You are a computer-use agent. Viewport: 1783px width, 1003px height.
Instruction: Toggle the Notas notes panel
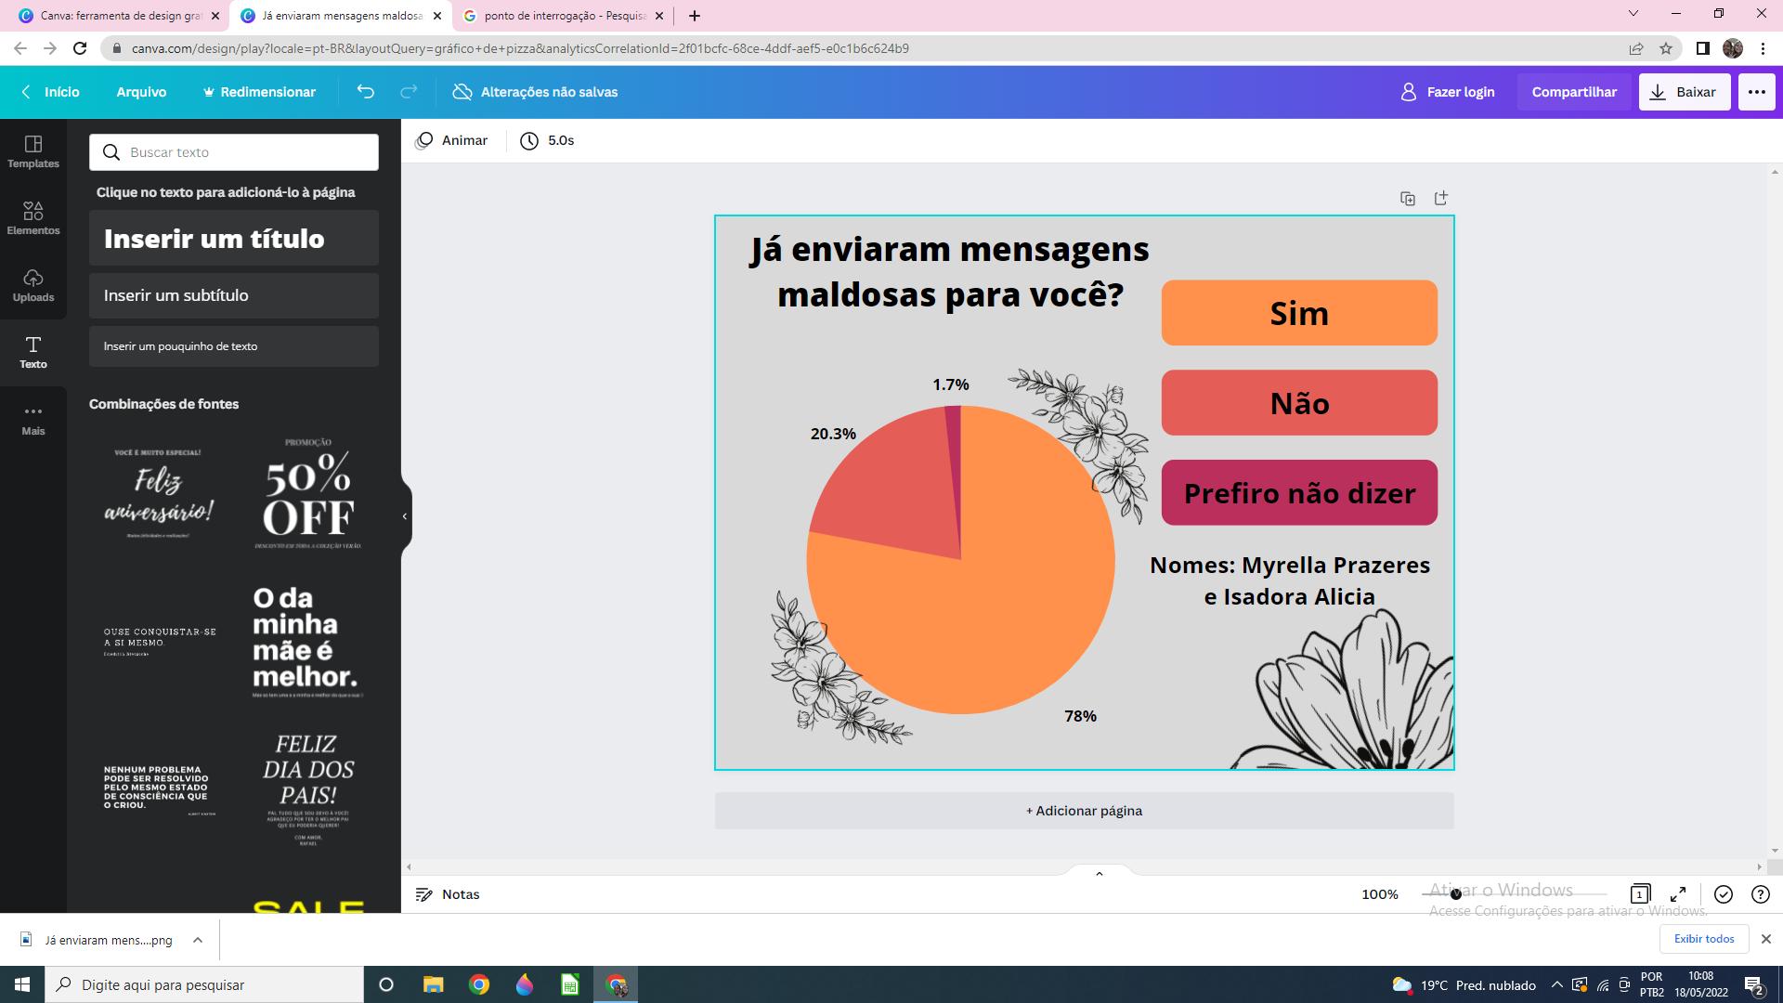[x=448, y=894]
